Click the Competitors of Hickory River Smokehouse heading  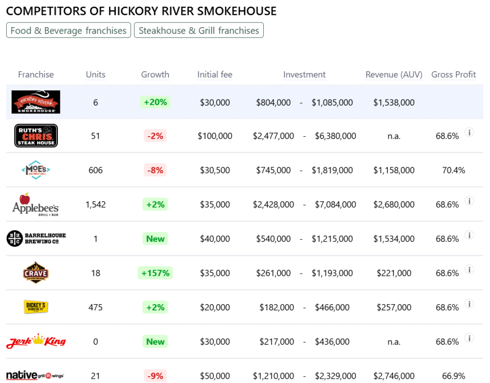click(141, 11)
